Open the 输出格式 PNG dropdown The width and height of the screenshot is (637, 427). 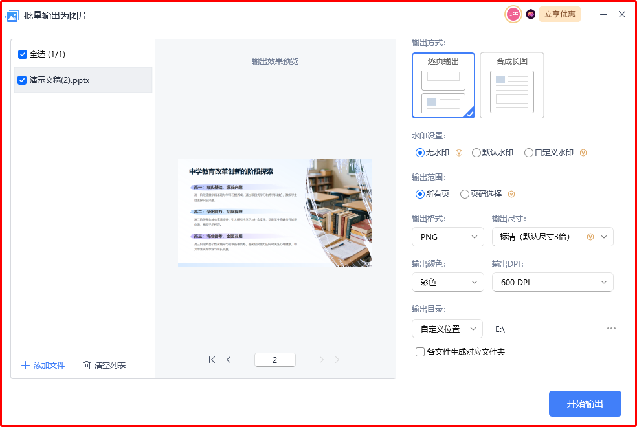pos(447,237)
